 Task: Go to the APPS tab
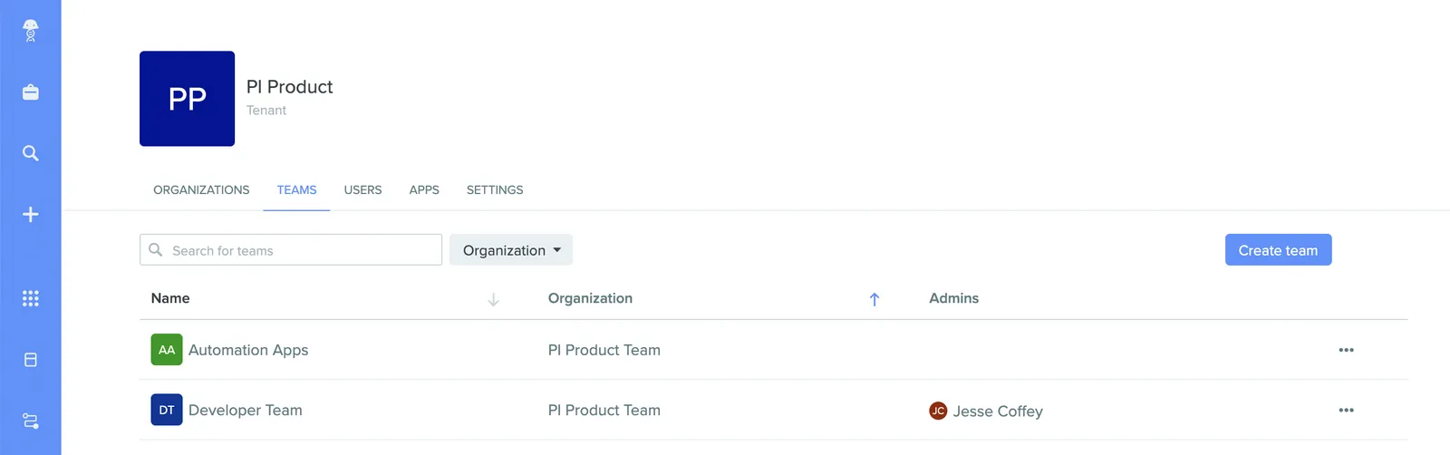click(x=424, y=190)
